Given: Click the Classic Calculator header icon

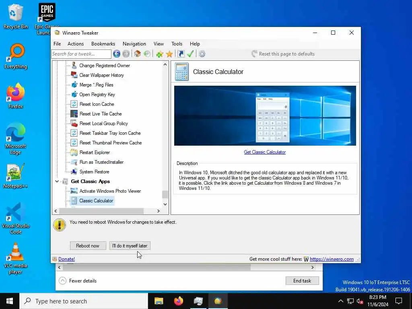Looking at the screenshot, I should tap(181, 72).
